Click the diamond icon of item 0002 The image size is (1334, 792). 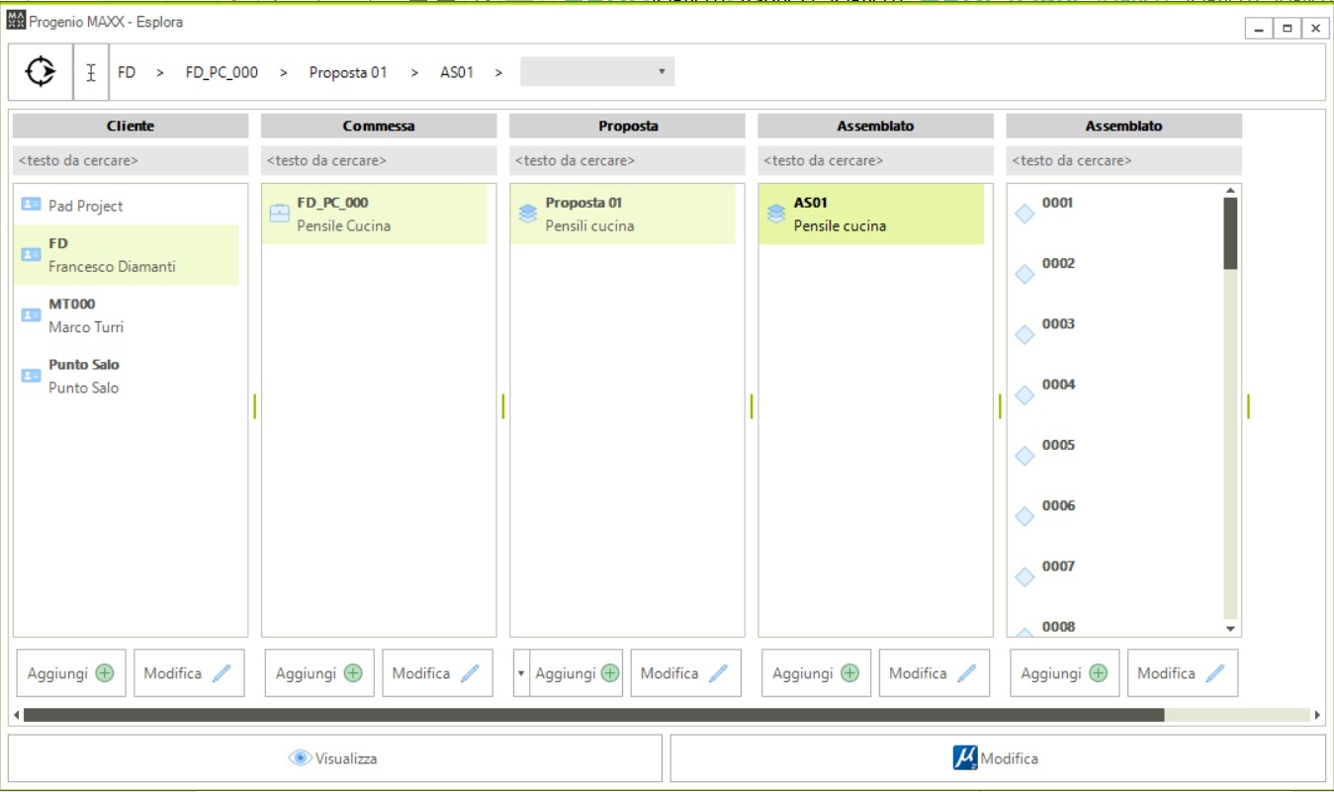tap(1025, 274)
